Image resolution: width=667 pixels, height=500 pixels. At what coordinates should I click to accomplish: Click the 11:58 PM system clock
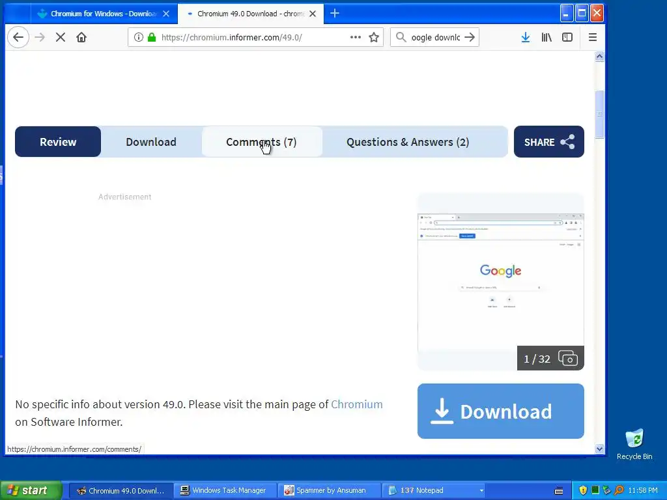643,490
